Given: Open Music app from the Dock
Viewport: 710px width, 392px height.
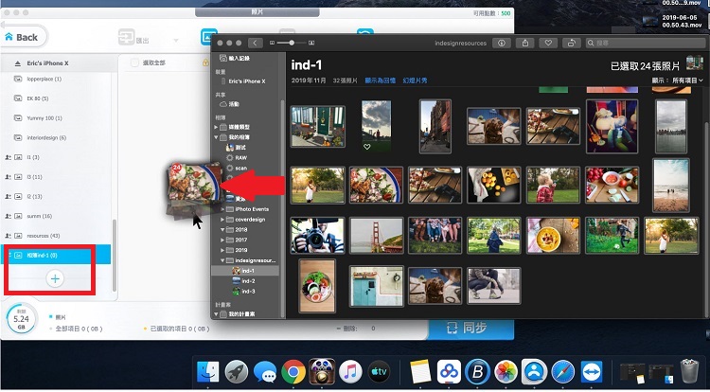Looking at the screenshot, I should 350,373.
